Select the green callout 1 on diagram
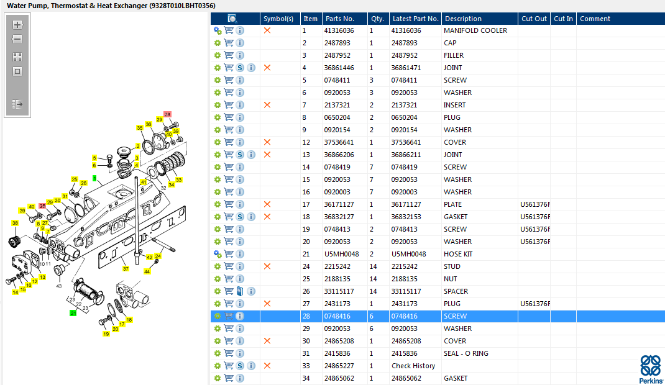This screenshot has width=665, height=385. coord(94,178)
